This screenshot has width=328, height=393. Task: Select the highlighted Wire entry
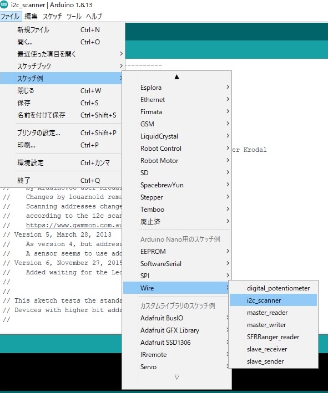176,288
